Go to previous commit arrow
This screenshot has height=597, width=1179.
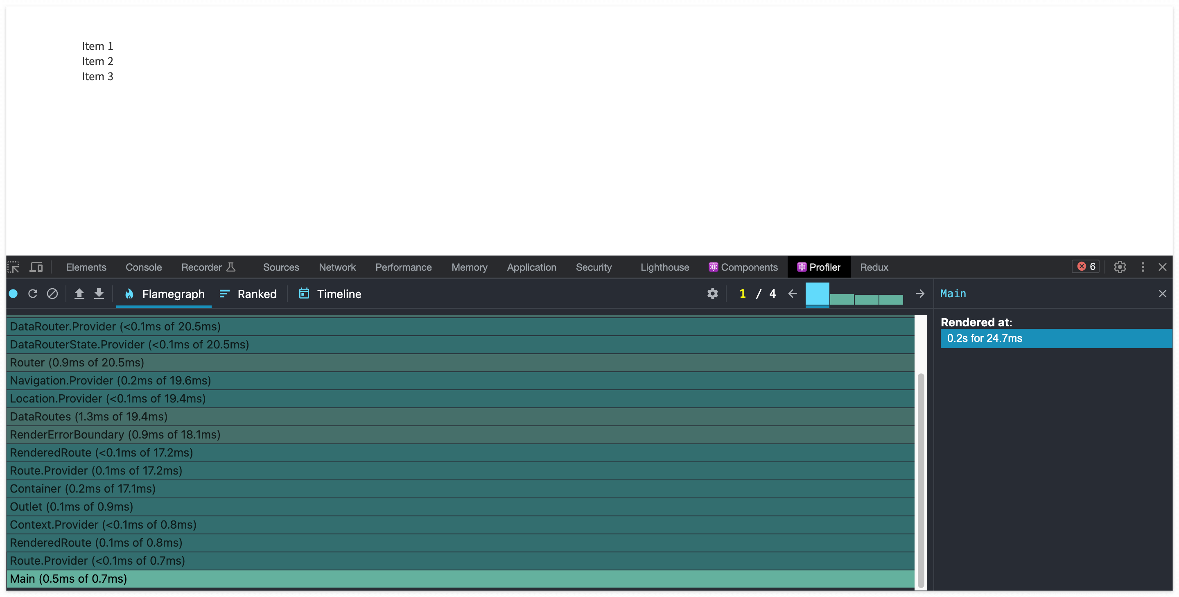tap(792, 294)
